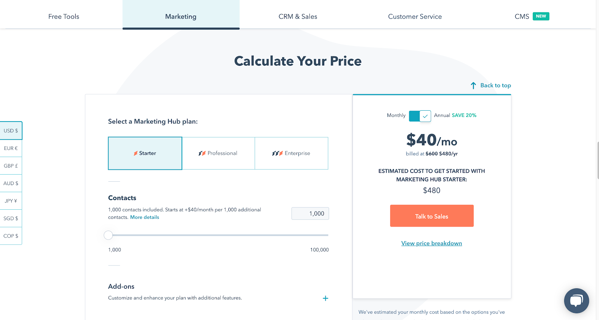Click the Professional plan double-bolt icon
Viewport: 599px width, 320px height.
202,153
